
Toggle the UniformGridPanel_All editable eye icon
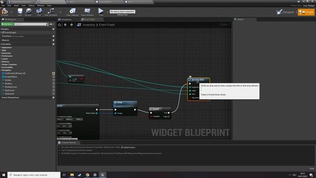pos(53,73)
